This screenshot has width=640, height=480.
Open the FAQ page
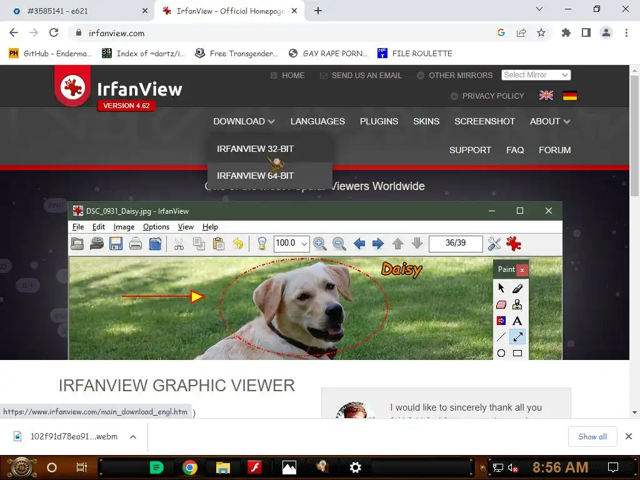coord(515,150)
